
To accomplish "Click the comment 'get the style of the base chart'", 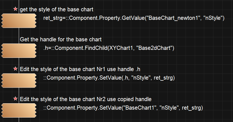I will tap(56, 9).
